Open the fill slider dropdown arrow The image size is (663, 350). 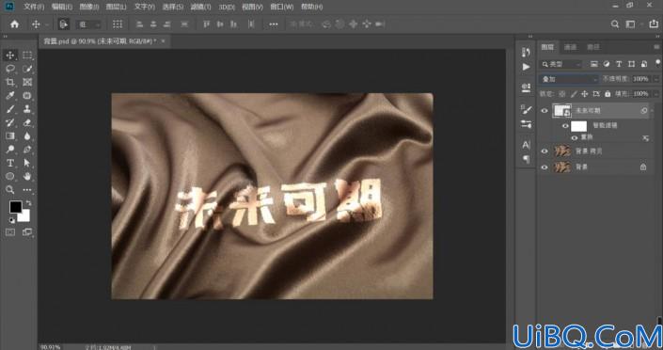656,94
